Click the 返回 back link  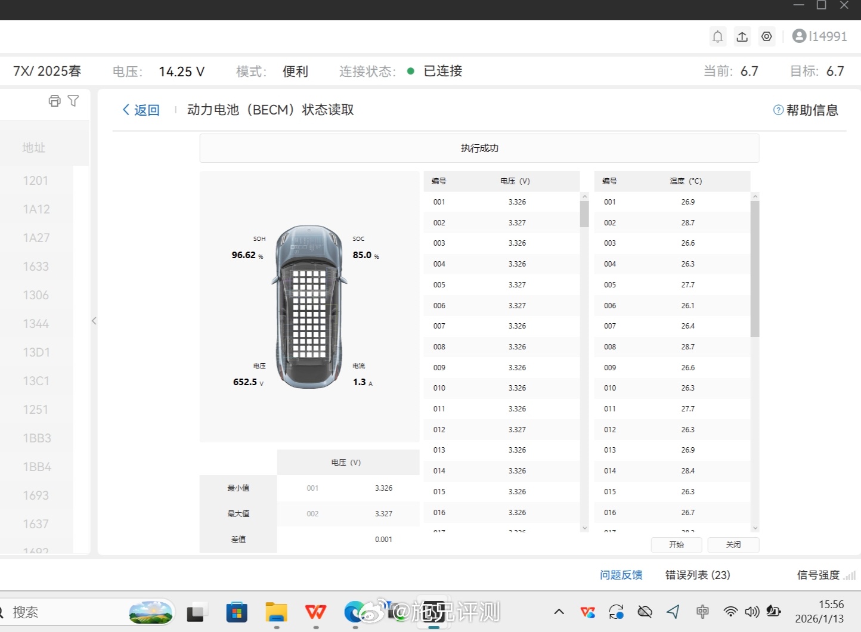pyautogui.click(x=141, y=110)
